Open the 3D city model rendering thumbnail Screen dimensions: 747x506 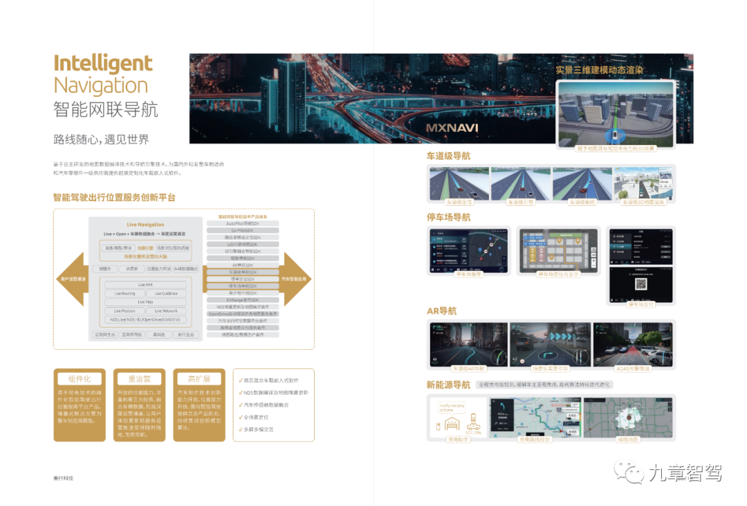tap(616, 114)
